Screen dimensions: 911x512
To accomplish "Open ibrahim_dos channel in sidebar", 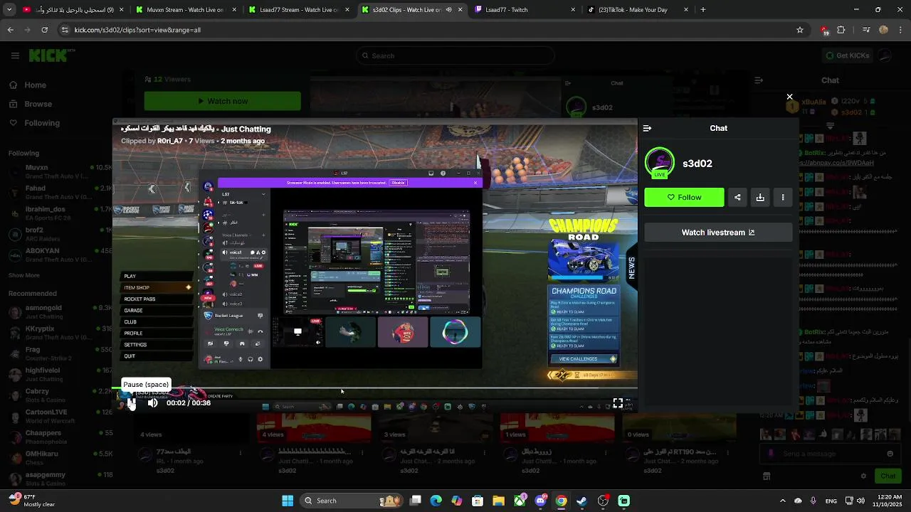I will click(x=60, y=213).
